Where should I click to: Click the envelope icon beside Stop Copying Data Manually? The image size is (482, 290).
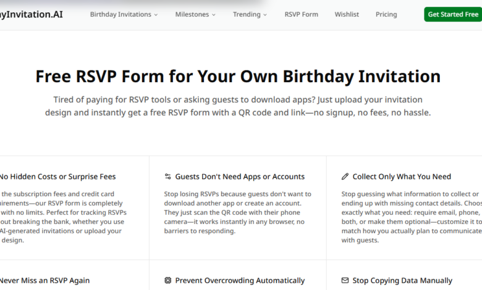[x=345, y=281]
